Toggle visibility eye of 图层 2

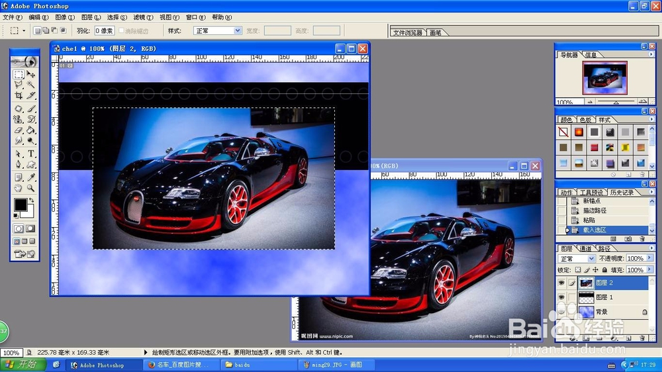(x=561, y=283)
